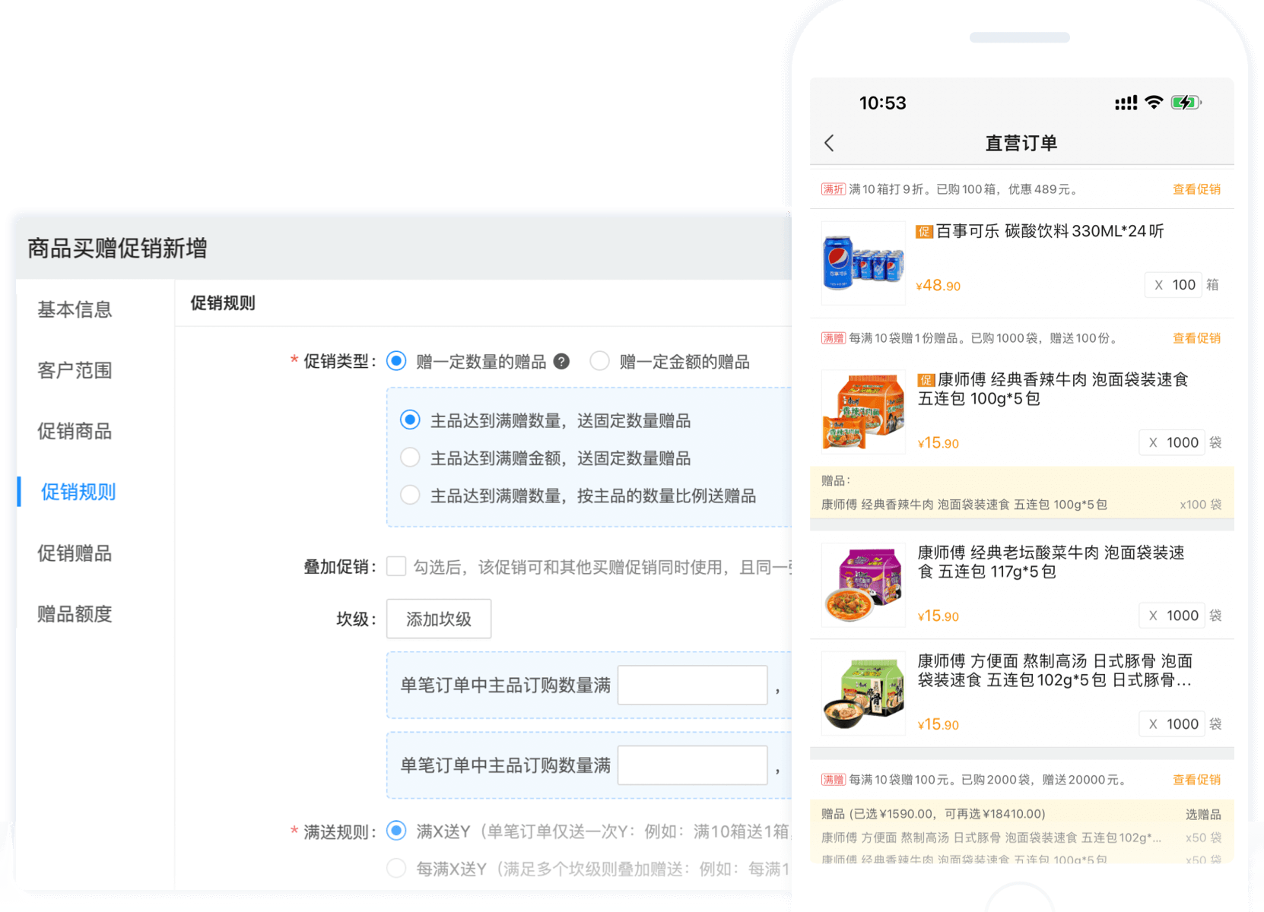
Task: Tap the 满折 promotion tag icon
Action: [833, 189]
